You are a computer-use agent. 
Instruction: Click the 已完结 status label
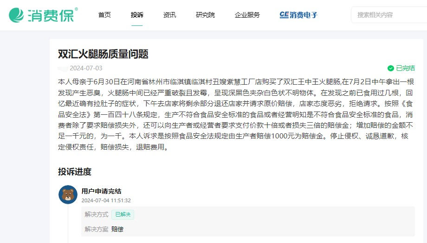(405, 68)
